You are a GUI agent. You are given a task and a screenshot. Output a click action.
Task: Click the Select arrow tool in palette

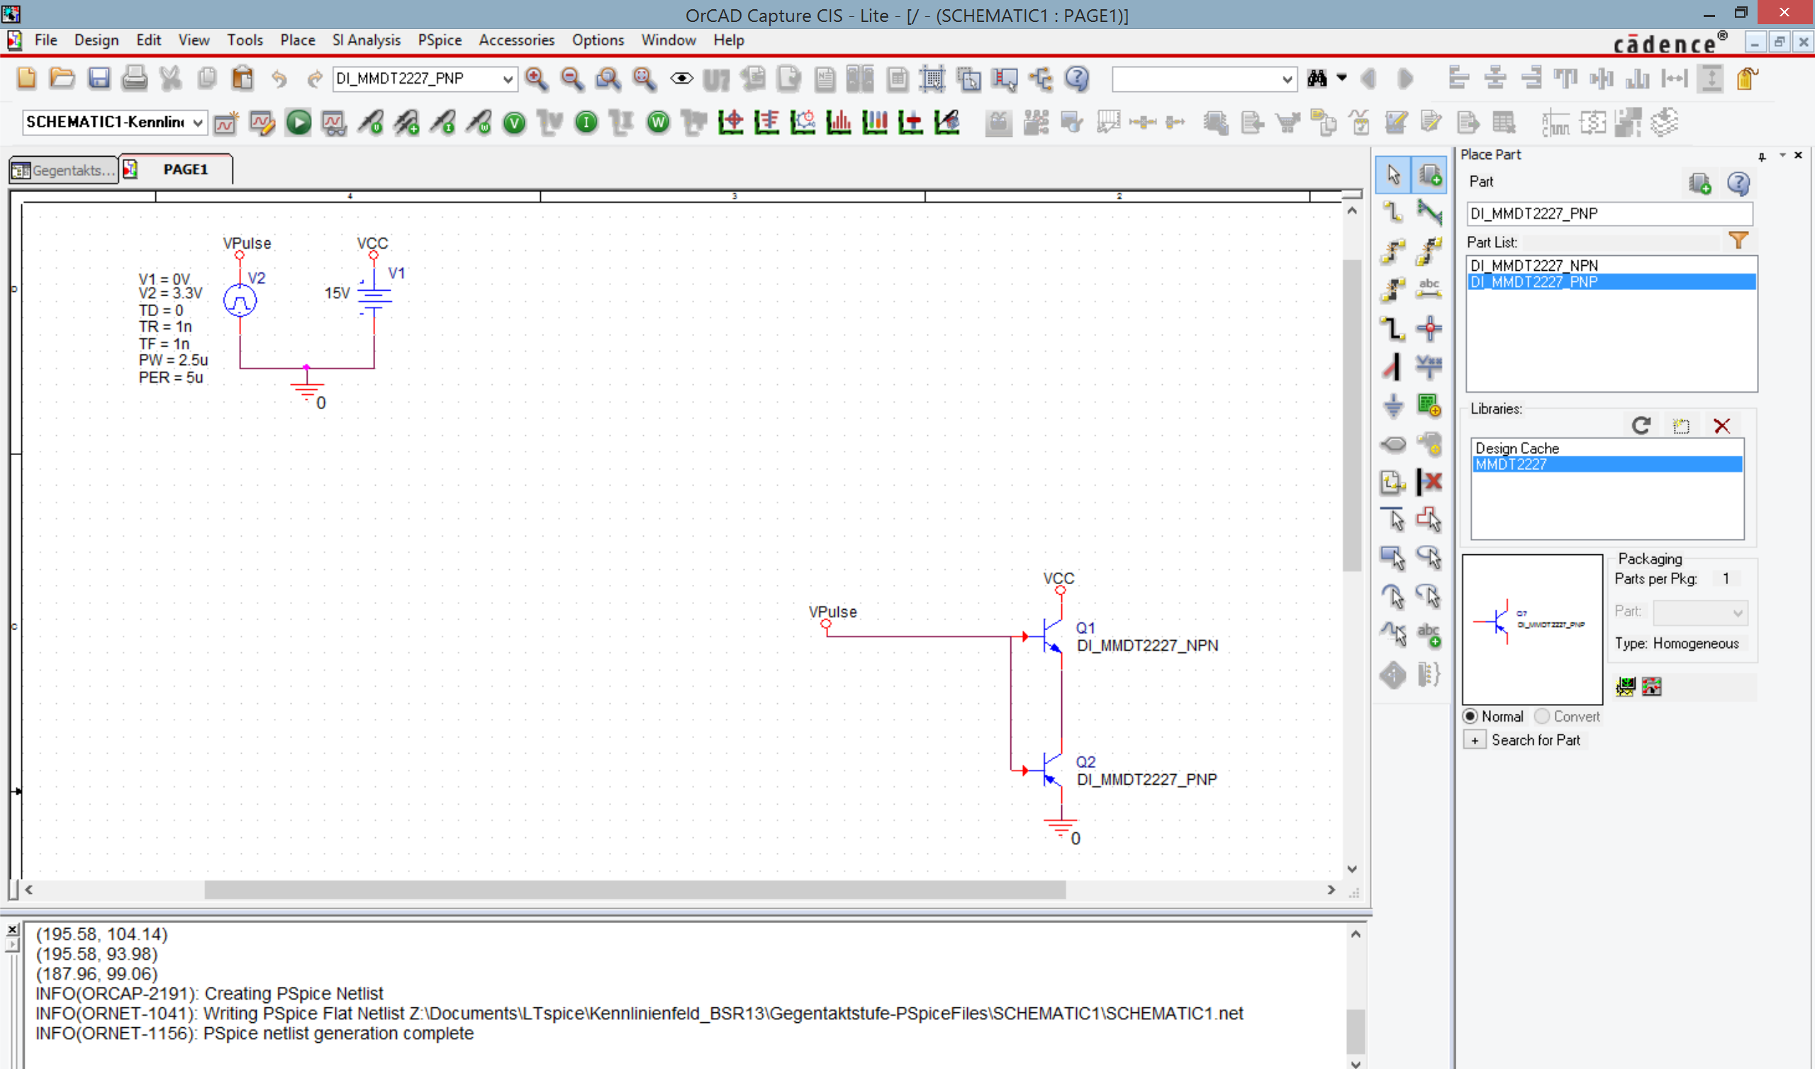coord(1393,174)
